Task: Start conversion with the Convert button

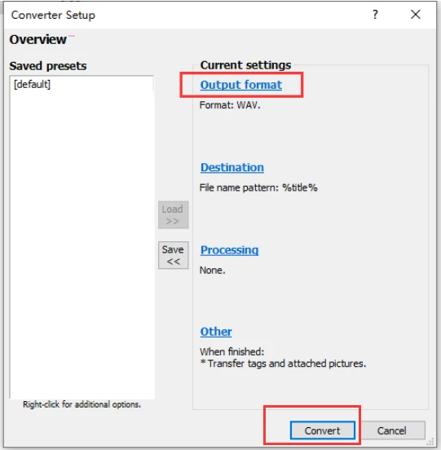Action: (x=323, y=430)
